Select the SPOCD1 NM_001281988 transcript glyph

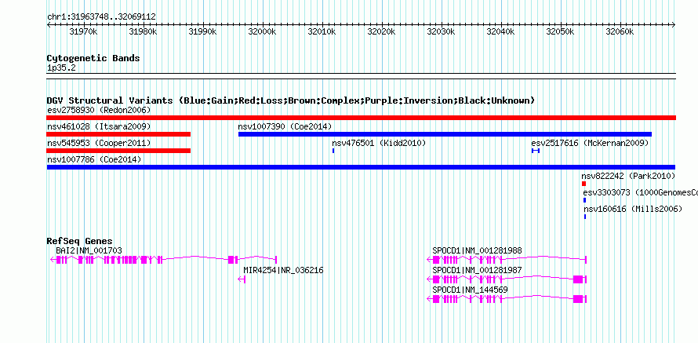(507, 260)
